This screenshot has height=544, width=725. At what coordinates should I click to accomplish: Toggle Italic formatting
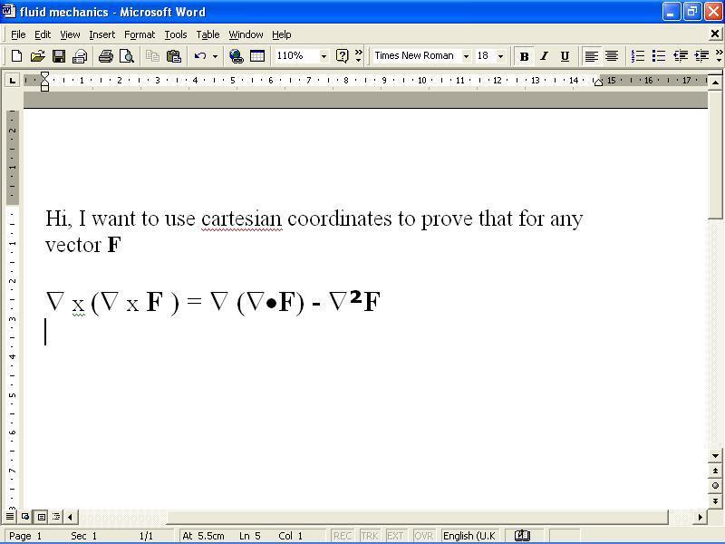544,56
